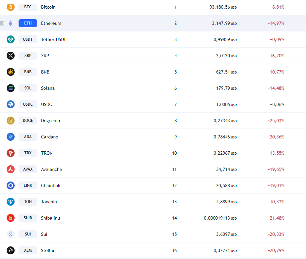This screenshot has width=306, height=259.
Task: Click the Dogecoin logo icon
Action: tap(11, 121)
